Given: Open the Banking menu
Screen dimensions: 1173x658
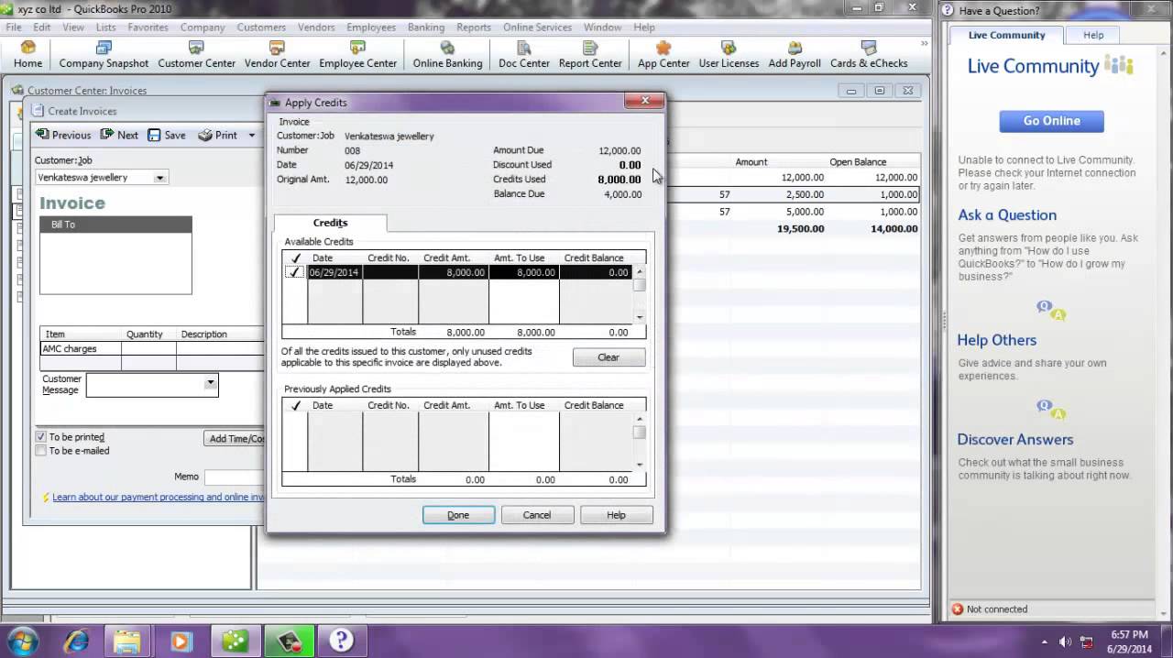Looking at the screenshot, I should click(426, 27).
